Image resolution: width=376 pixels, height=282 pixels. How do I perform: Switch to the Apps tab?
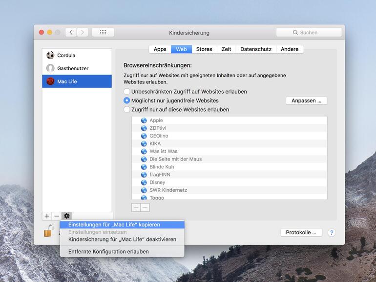click(160, 49)
